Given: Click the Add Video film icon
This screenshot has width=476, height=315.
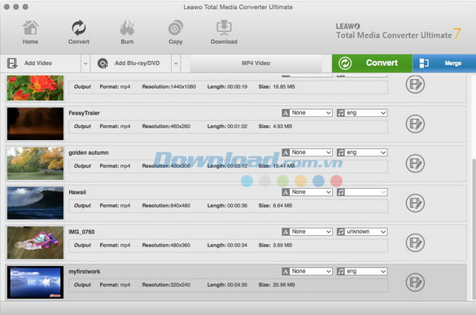Looking at the screenshot, I should (x=12, y=63).
